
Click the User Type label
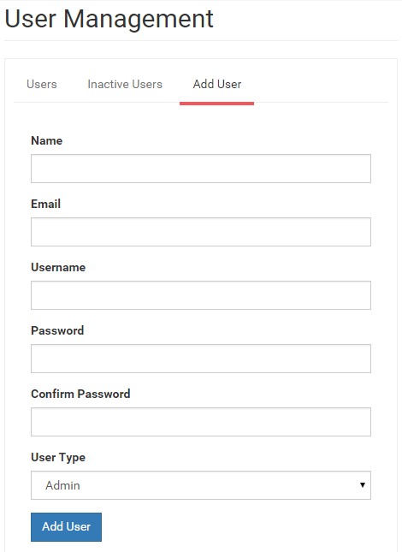(58, 457)
